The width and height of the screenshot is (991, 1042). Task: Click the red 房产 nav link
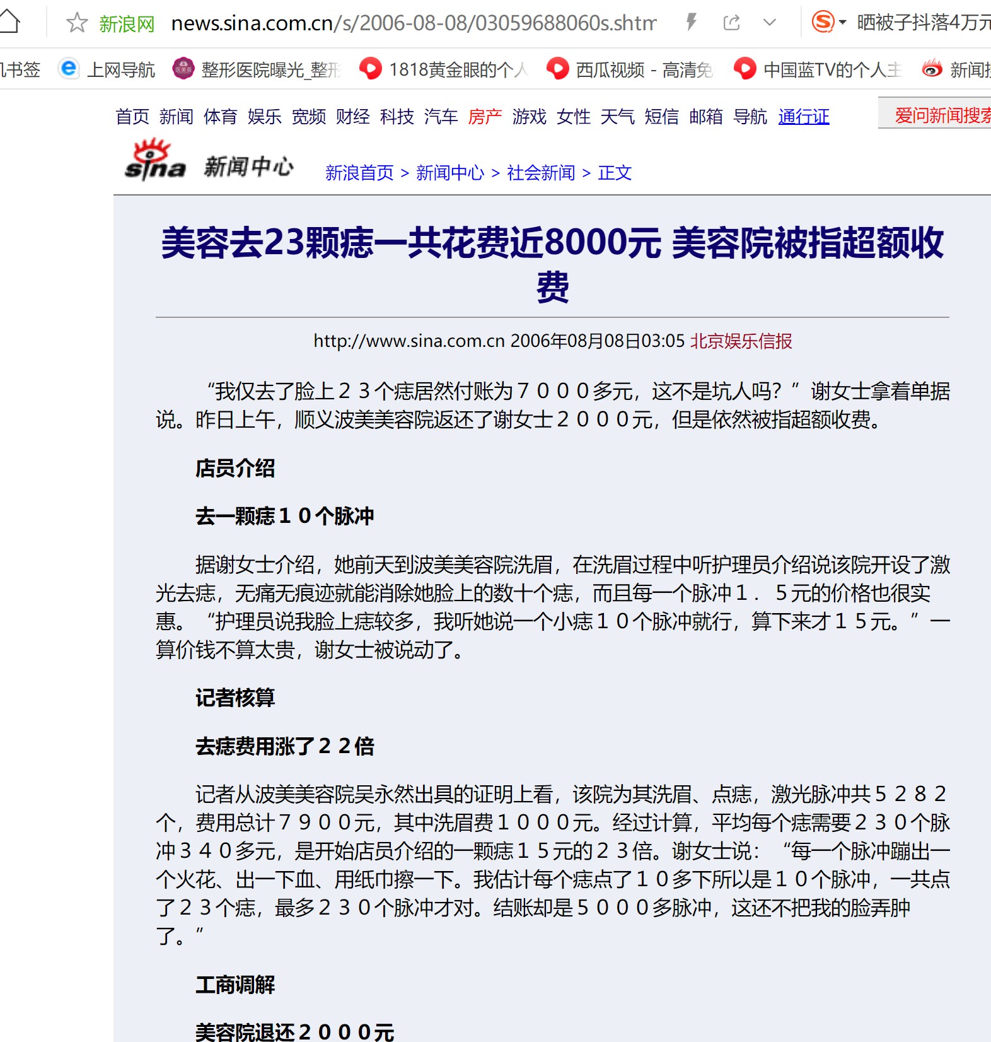(x=485, y=117)
